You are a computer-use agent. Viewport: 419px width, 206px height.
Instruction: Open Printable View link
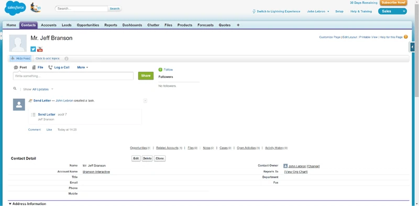368,37
